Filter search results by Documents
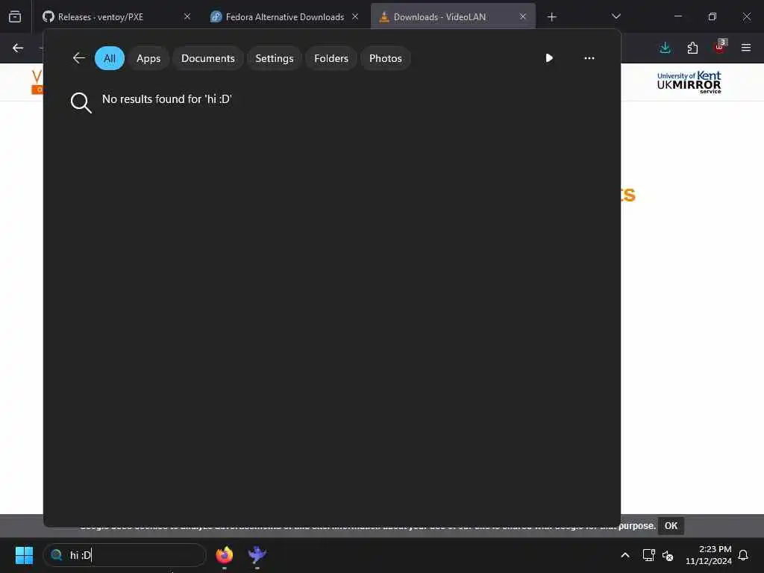This screenshot has width=764, height=573. point(208,58)
